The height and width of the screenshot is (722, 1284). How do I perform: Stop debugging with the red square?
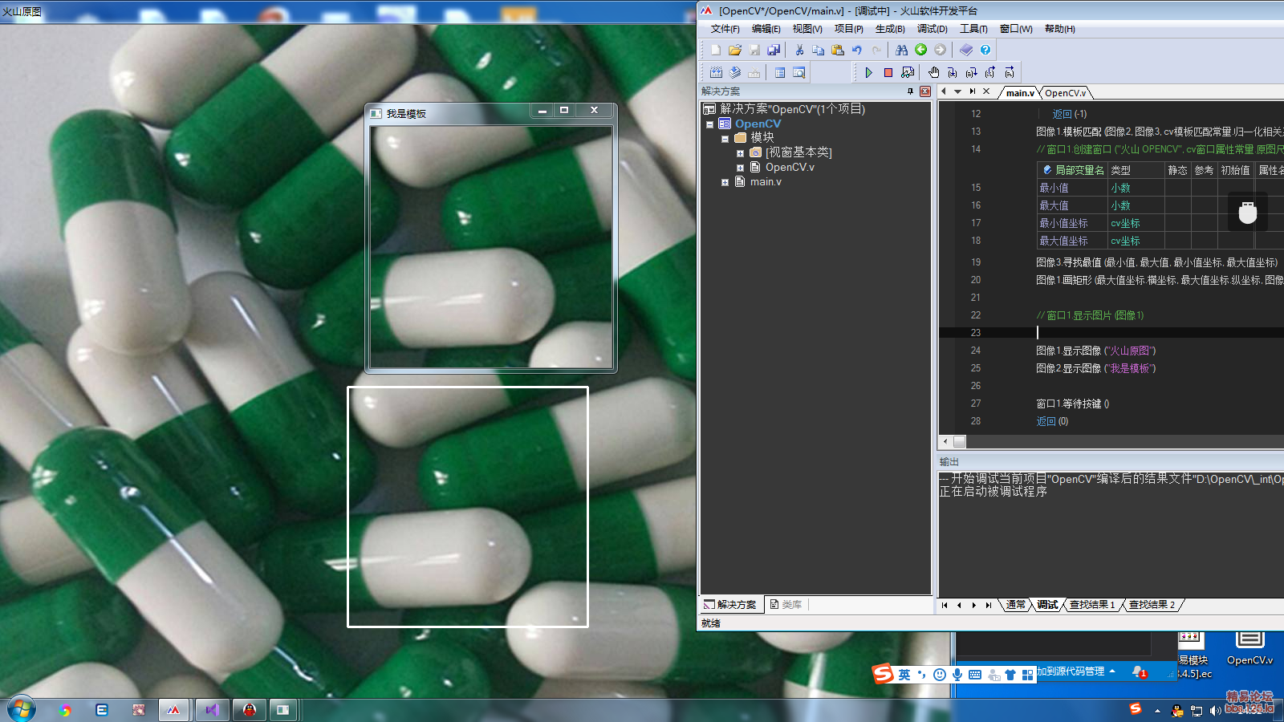[x=888, y=72]
